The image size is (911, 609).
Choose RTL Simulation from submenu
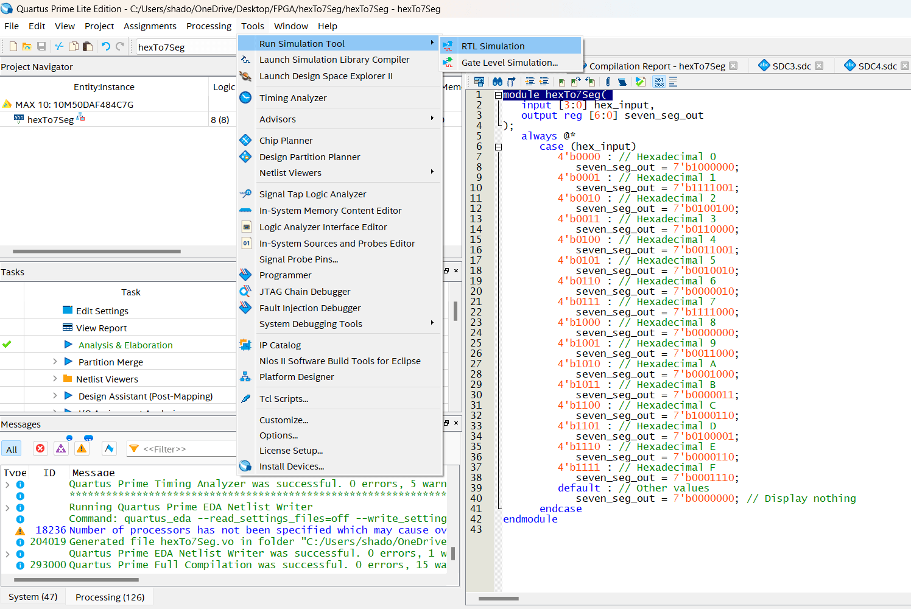[x=511, y=46]
